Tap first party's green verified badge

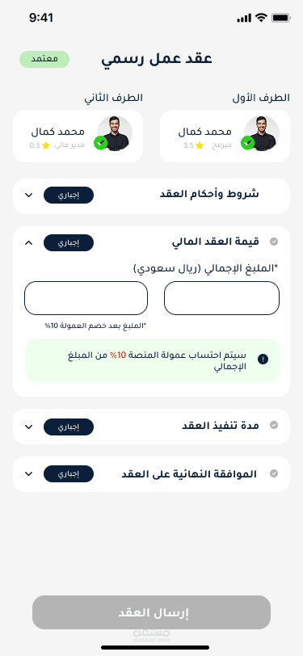(248, 143)
